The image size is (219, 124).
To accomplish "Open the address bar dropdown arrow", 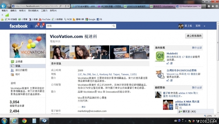I will pos(63,6).
